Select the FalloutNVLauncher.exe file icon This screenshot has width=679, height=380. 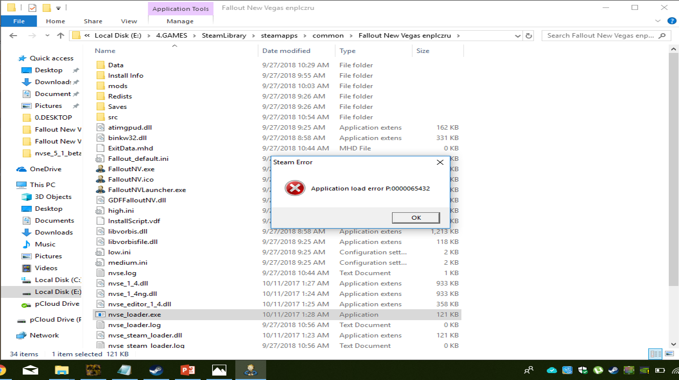point(100,190)
